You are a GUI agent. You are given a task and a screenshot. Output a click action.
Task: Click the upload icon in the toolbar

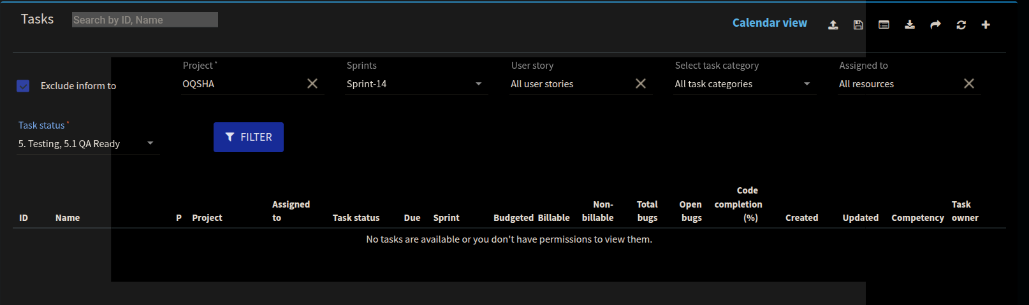pyautogui.click(x=833, y=25)
